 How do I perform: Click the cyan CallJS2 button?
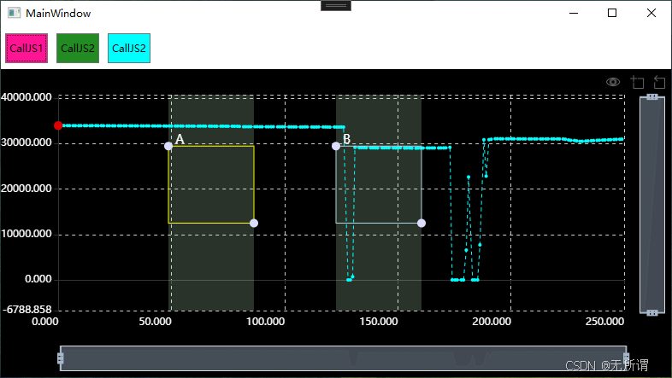point(129,49)
